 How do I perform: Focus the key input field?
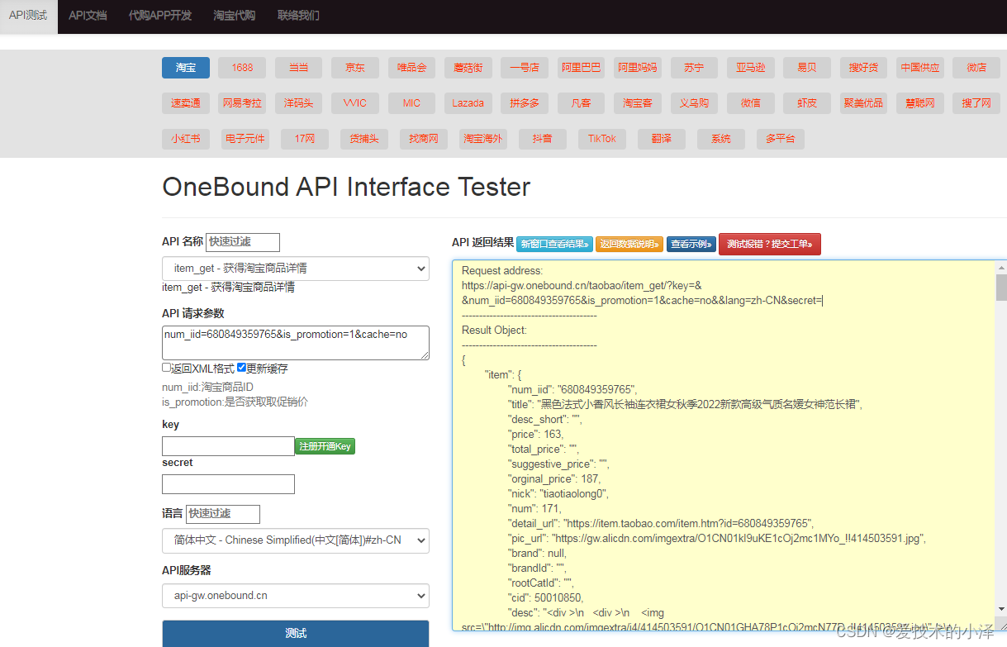pyautogui.click(x=228, y=446)
